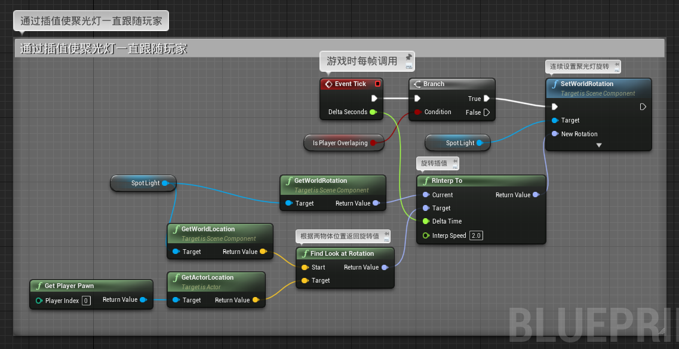This screenshot has height=349, width=679.
Task: Click SetWorldRotation execution input pin
Action: (554, 106)
